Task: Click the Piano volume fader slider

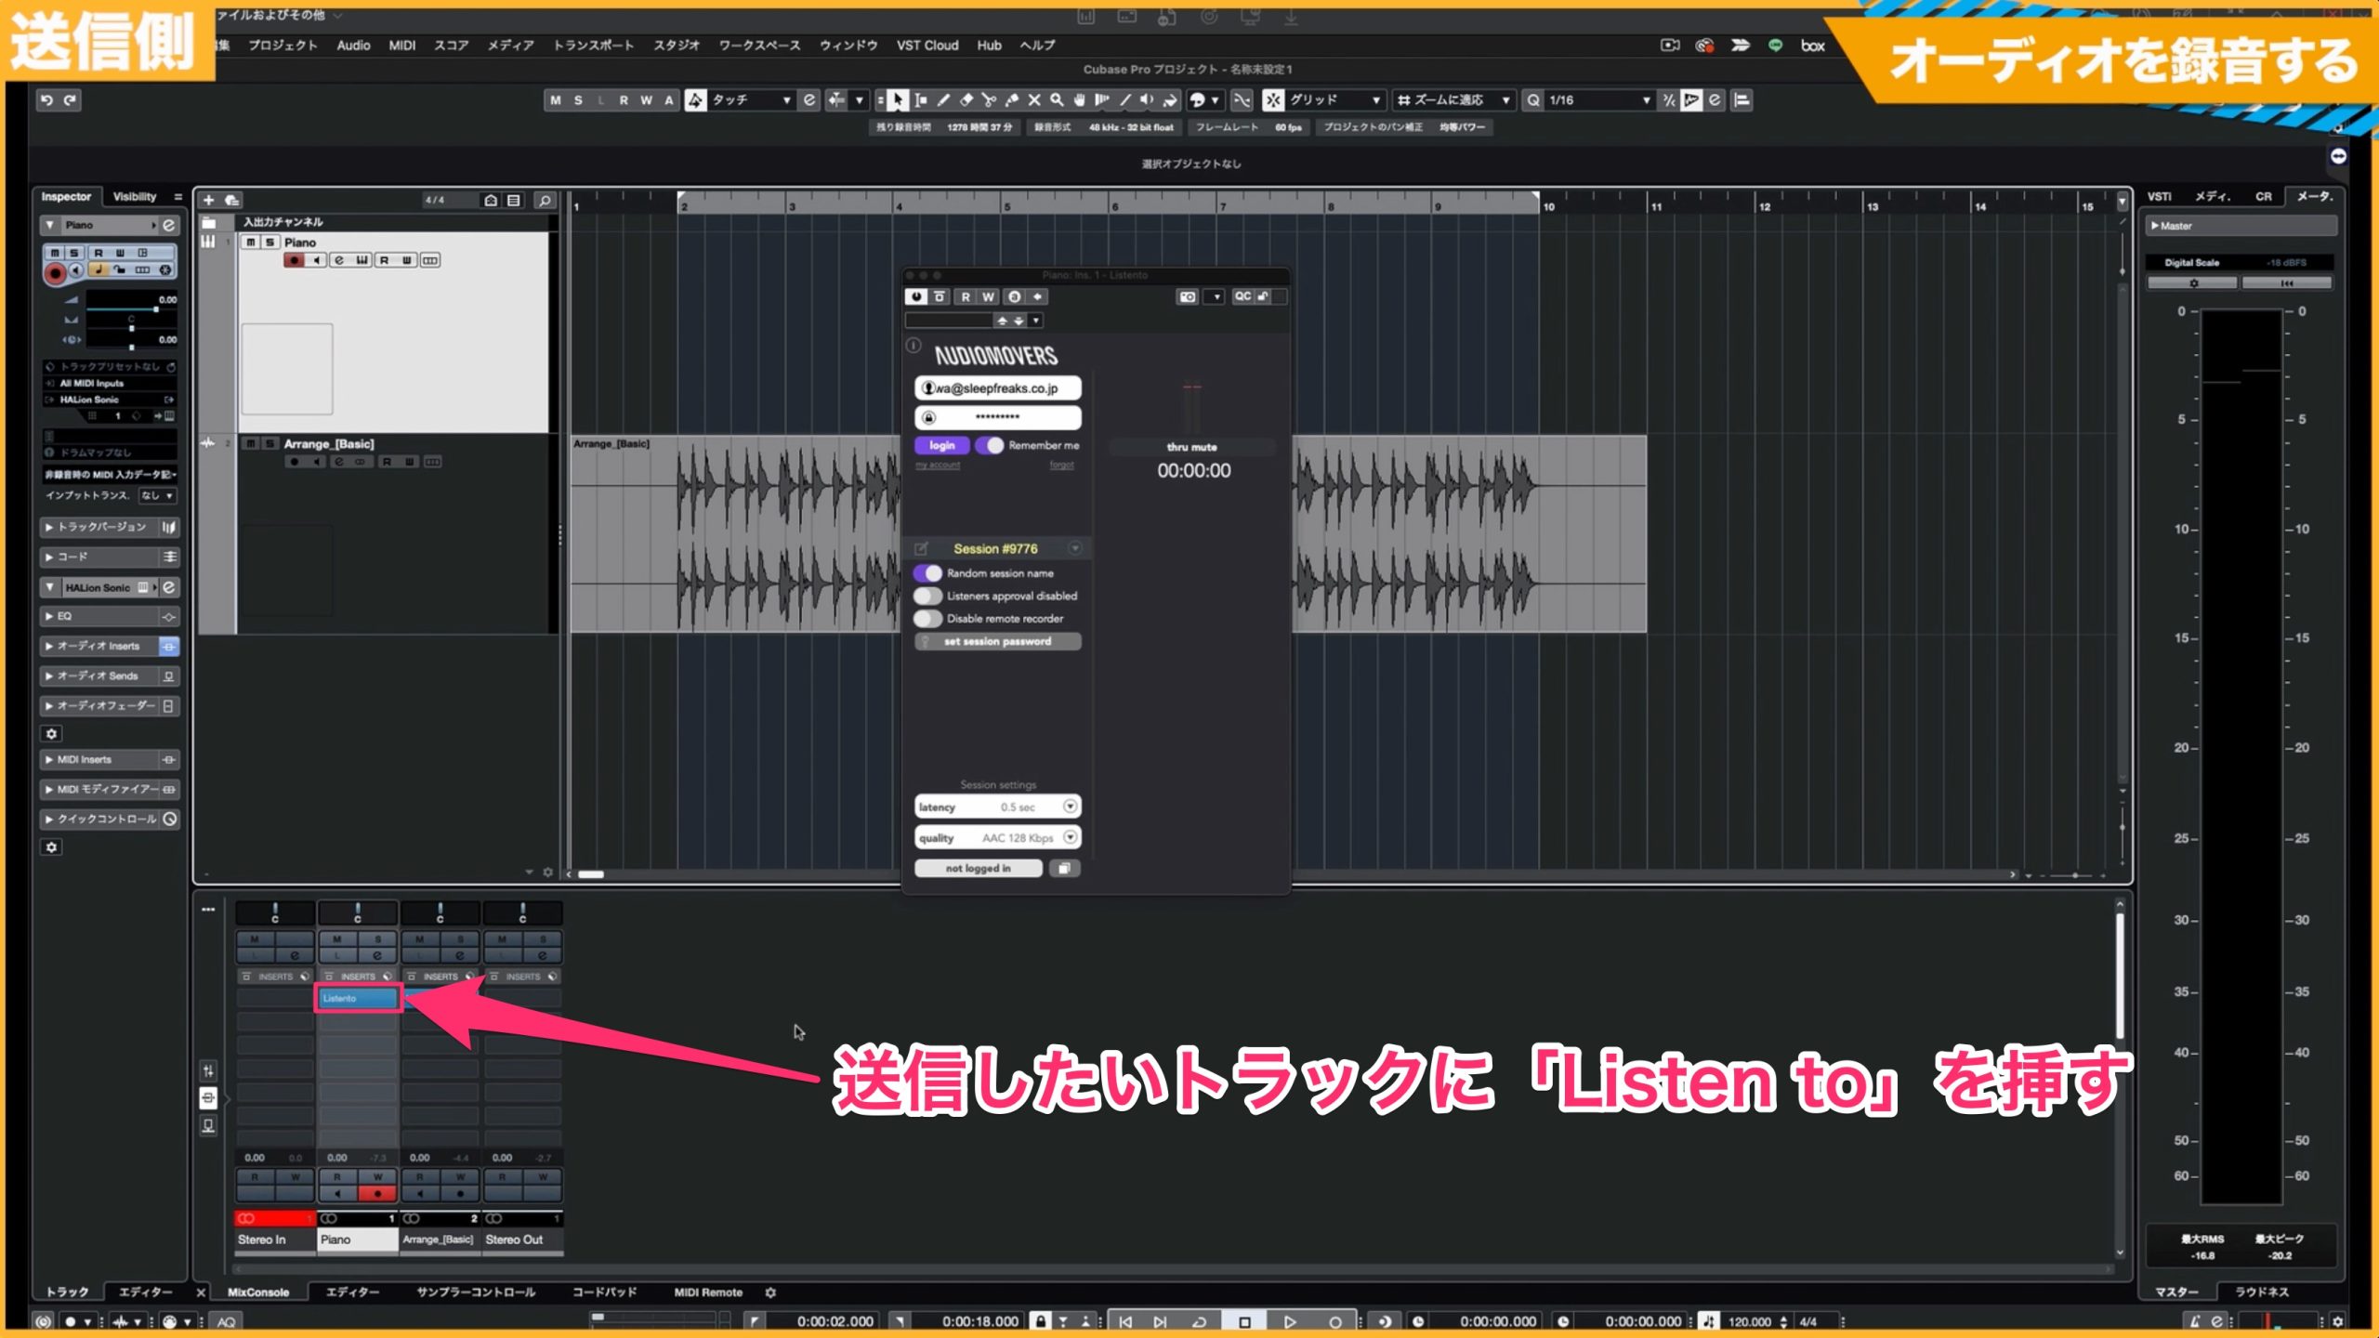Action: [x=122, y=308]
